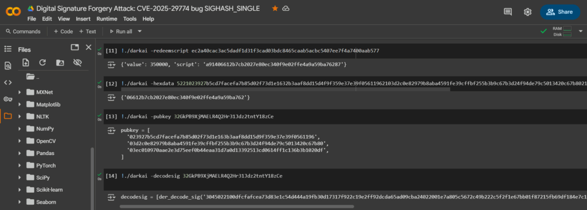Open the Code snippets sidebar icon
This screenshot has width=587, height=210.
[8, 83]
